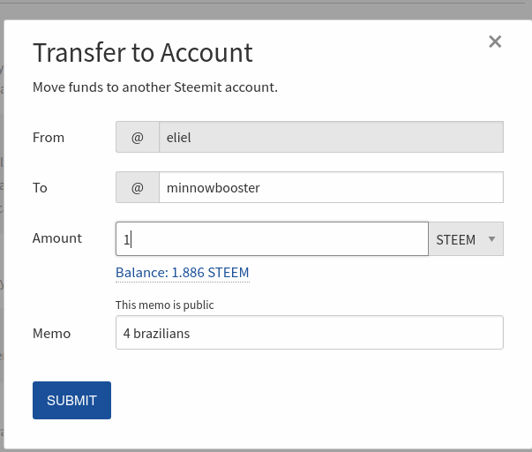Click the dimmed backdrop above the dialog
The image size is (532, 452).
pyautogui.click(x=266, y=11)
